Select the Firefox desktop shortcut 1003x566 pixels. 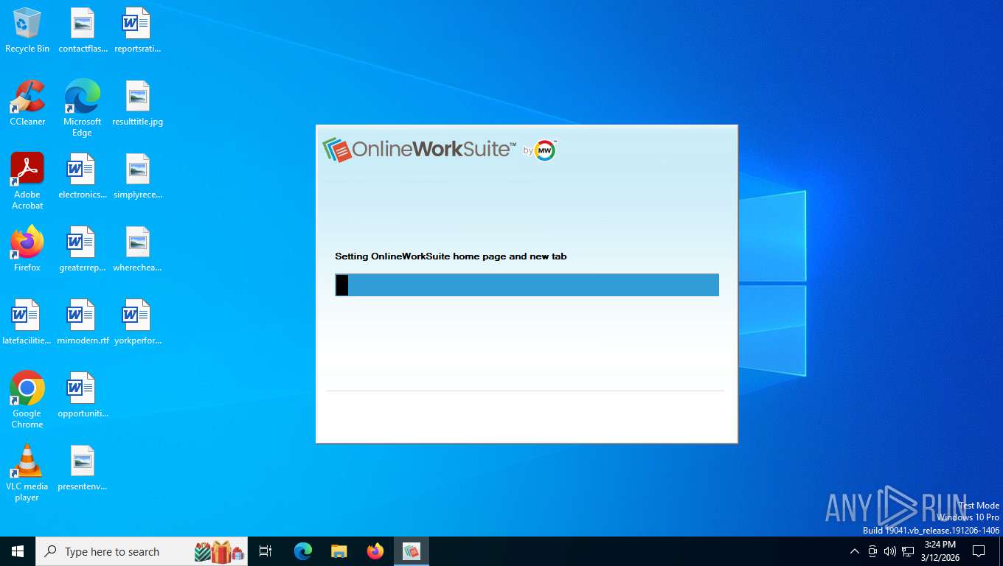(27, 249)
